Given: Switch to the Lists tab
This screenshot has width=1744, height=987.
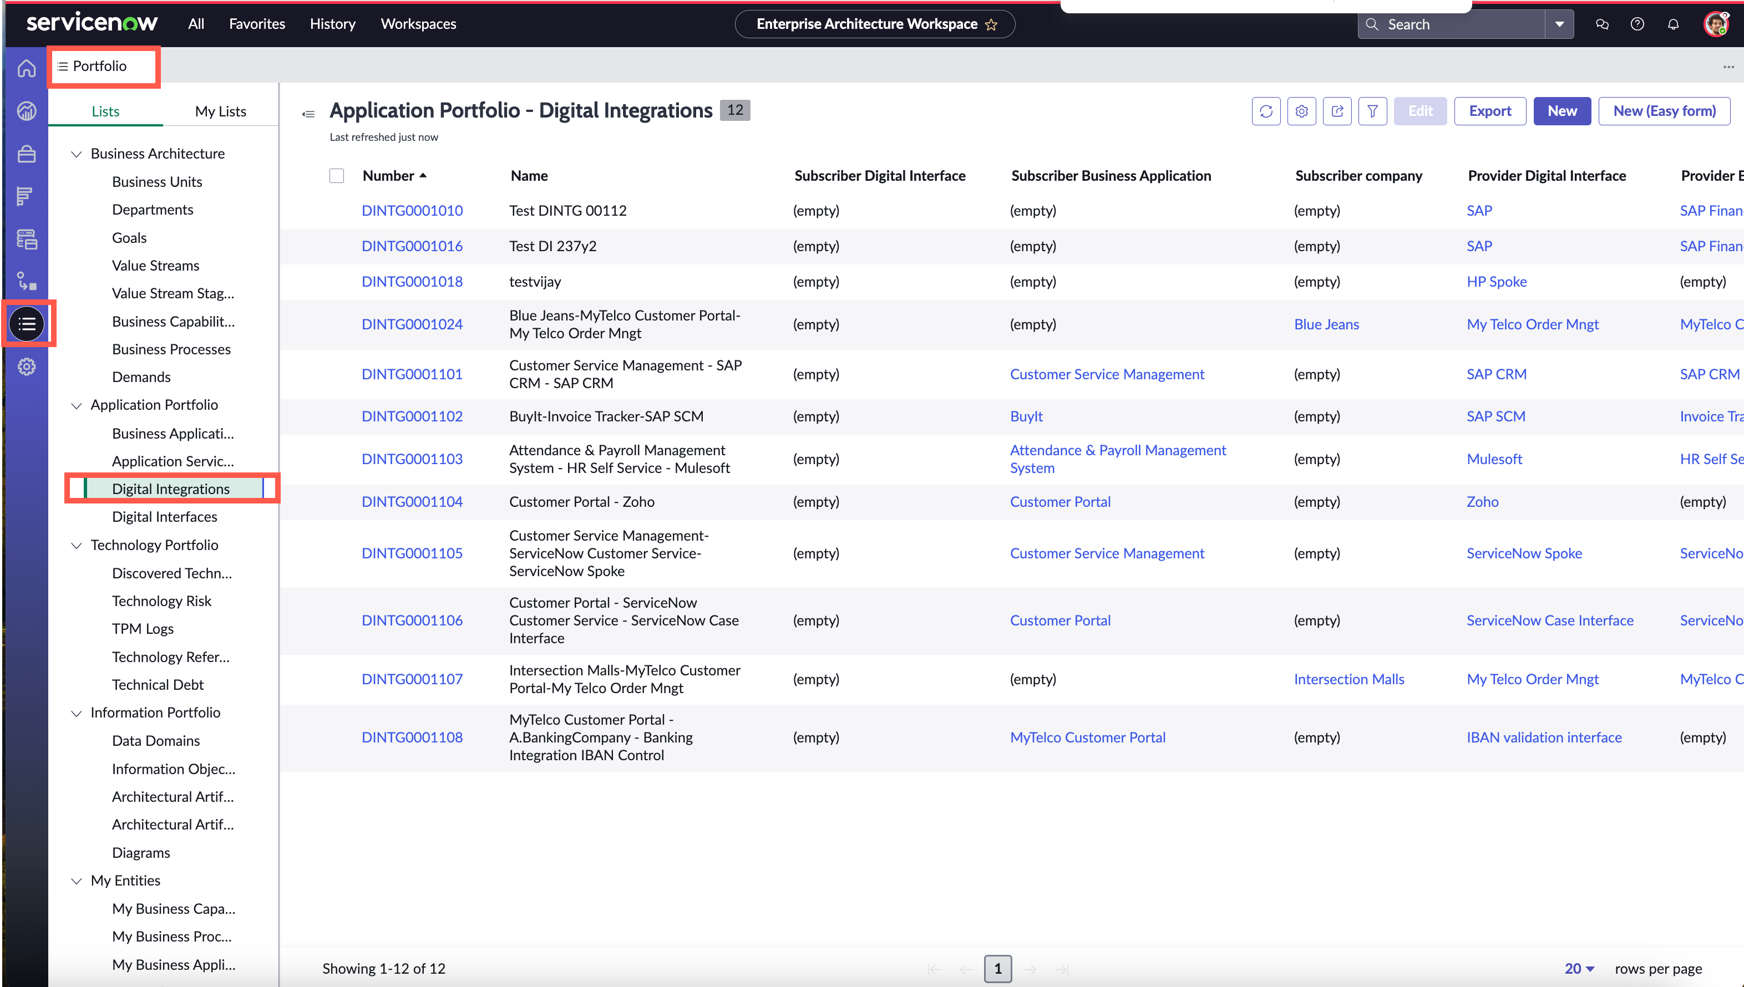Looking at the screenshot, I should (106, 112).
